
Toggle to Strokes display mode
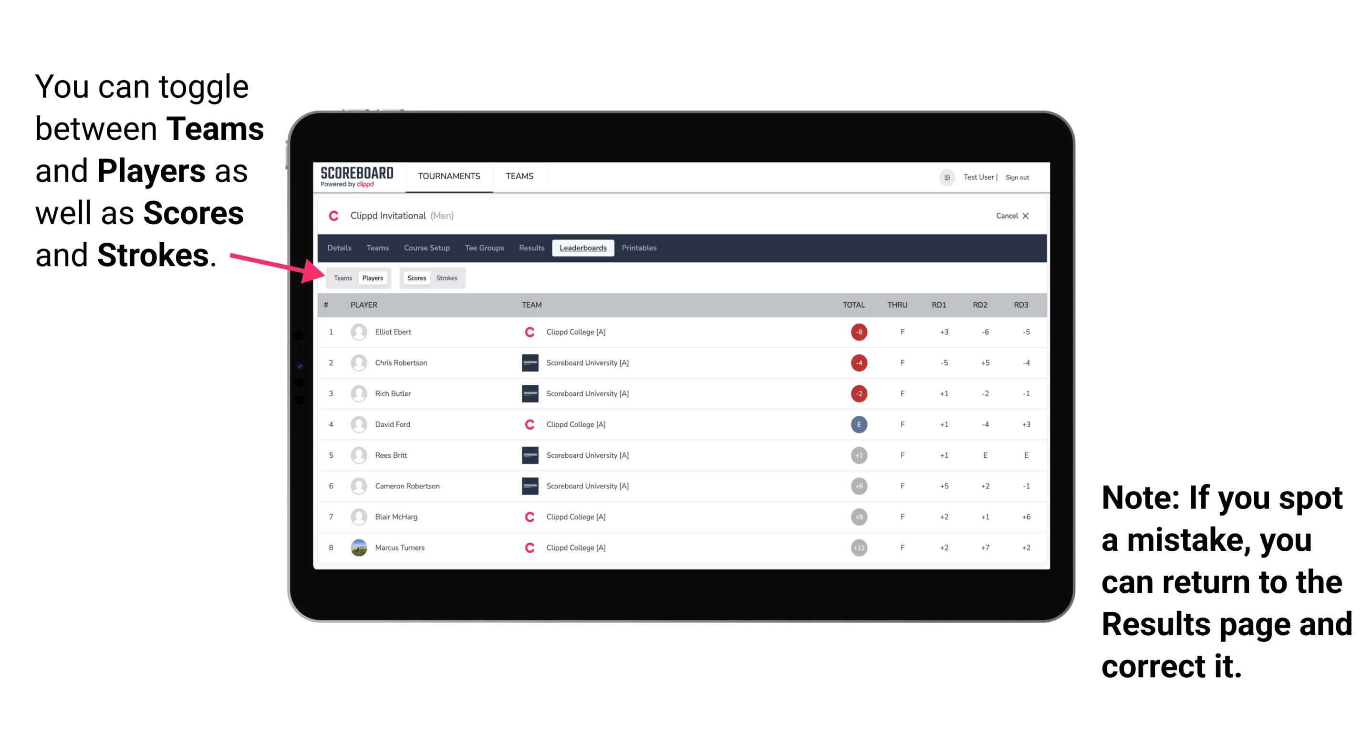448,278
